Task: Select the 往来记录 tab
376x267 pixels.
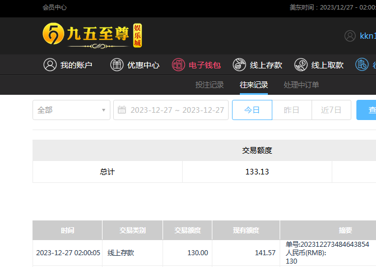Action: click(254, 85)
